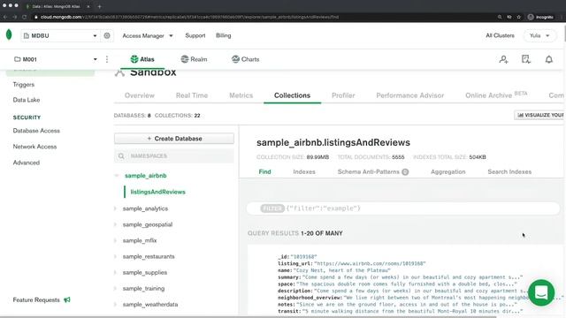
Task: Click into the filter query field
Action: click(402, 208)
